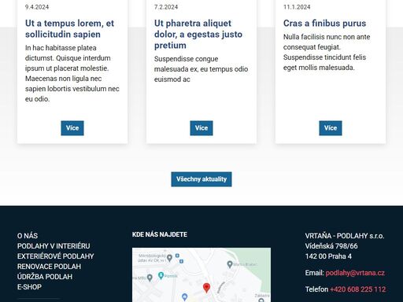Open EXTERIÉROVÉ PODLAHY footer link

pos(56,256)
